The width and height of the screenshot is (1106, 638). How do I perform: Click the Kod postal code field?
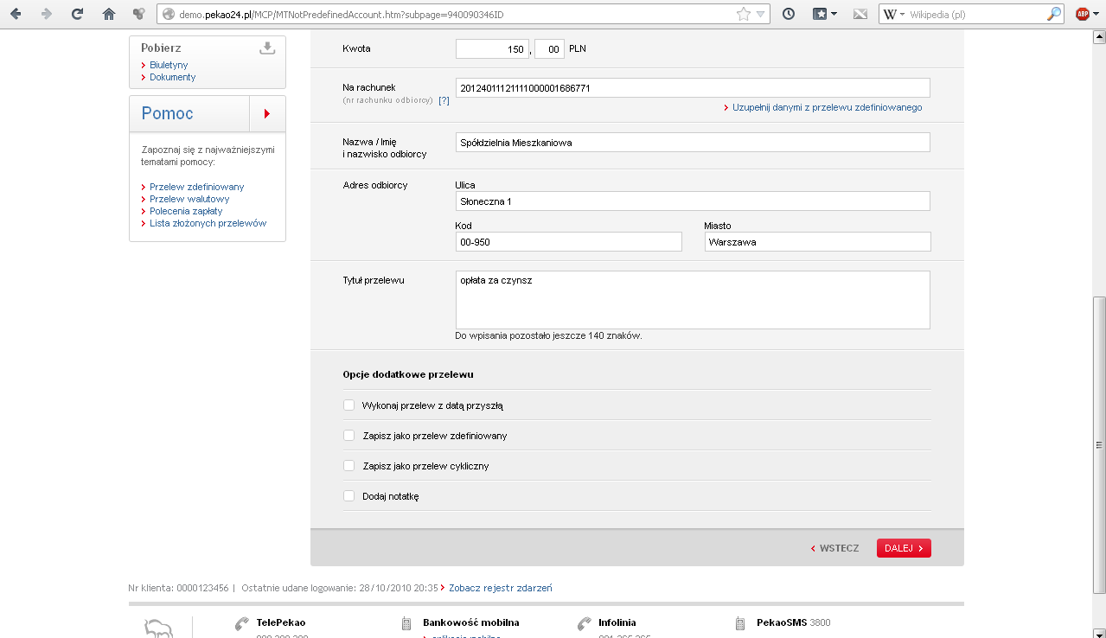(569, 242)
